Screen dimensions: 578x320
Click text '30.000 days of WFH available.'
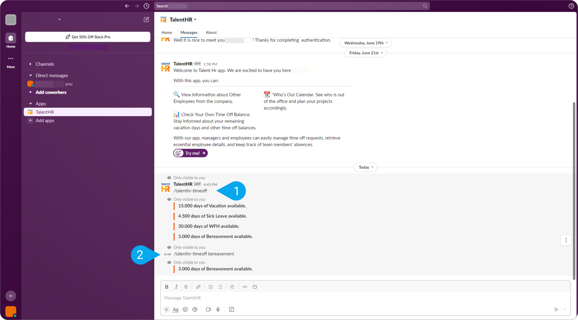[x=209, y=226]
